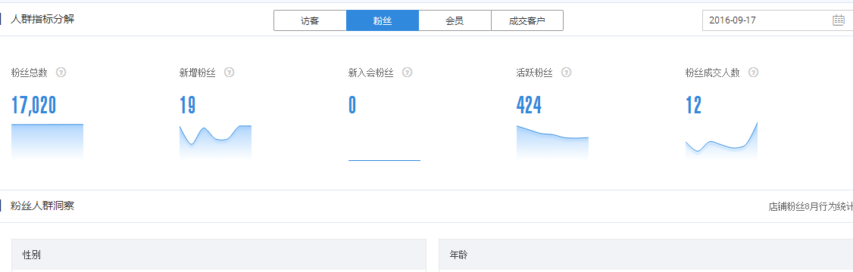Click the 0 新入会粉丝 value
This screenshot has height=272, width=853.
[352, 105]
